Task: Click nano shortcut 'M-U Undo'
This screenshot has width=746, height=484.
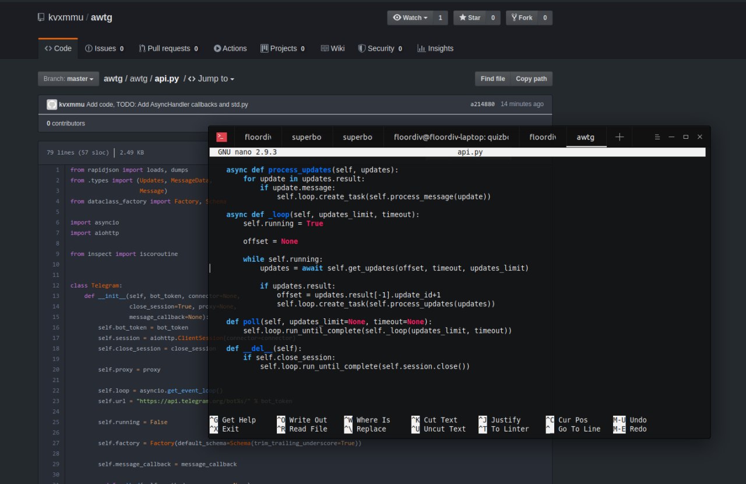Action: point(630,420)
